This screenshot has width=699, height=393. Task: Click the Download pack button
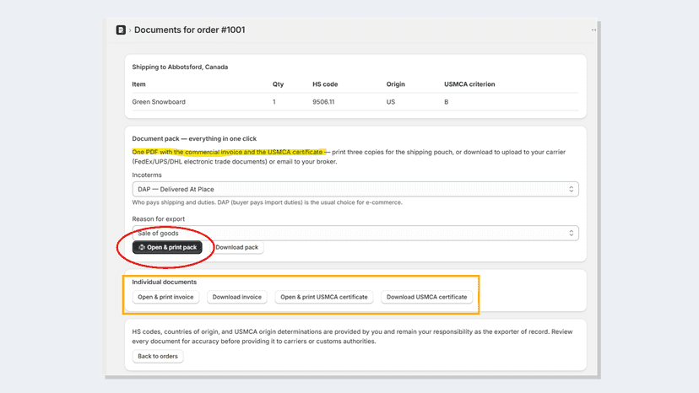[236, 247]
